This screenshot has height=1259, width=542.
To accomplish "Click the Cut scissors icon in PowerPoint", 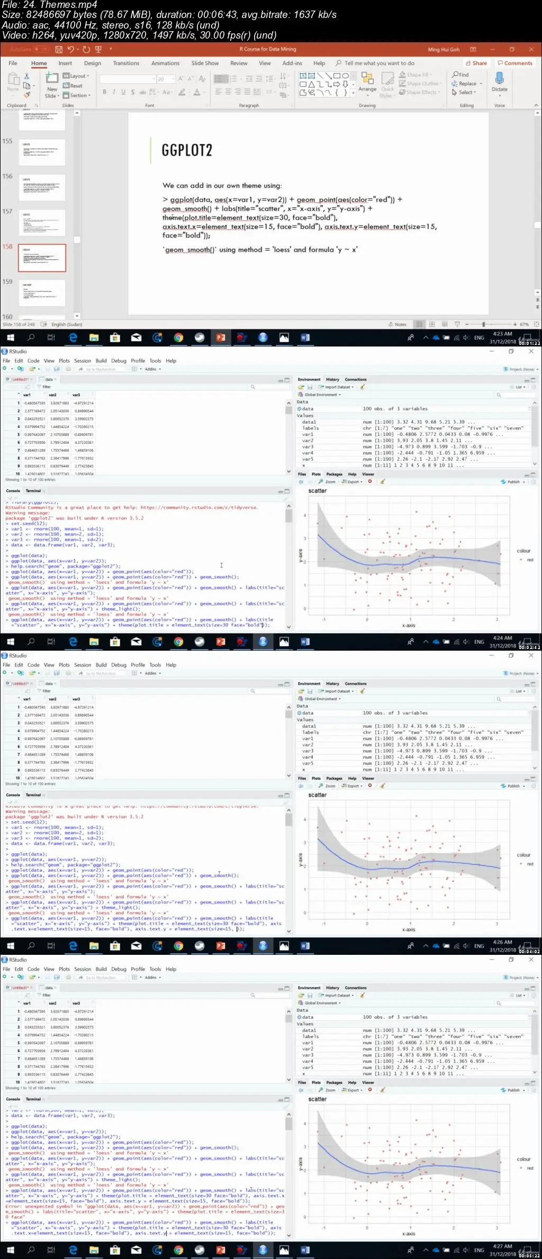I will 26,76.
